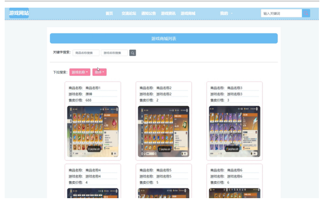
Task: Click the 原神 game name text
Action: (89, 94)
